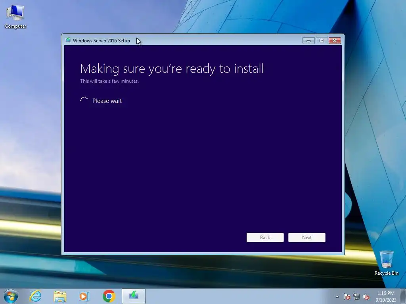Select the Setup program taskbar button

[x=134, y=296]
